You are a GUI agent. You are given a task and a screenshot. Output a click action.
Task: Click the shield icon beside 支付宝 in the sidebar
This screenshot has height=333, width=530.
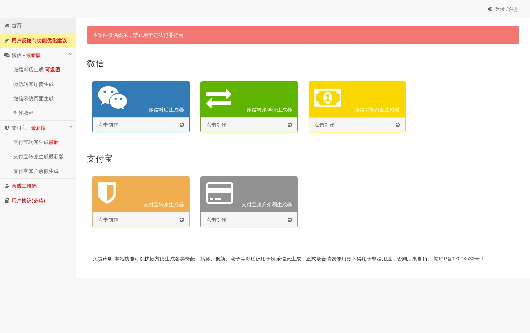tap(7, 128)
